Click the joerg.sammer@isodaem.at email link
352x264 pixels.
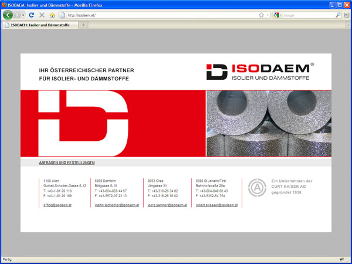coord(167,205)
